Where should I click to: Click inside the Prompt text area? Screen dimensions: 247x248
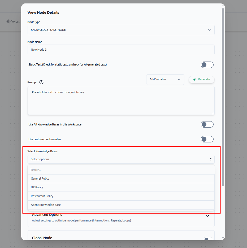point(121,100)
